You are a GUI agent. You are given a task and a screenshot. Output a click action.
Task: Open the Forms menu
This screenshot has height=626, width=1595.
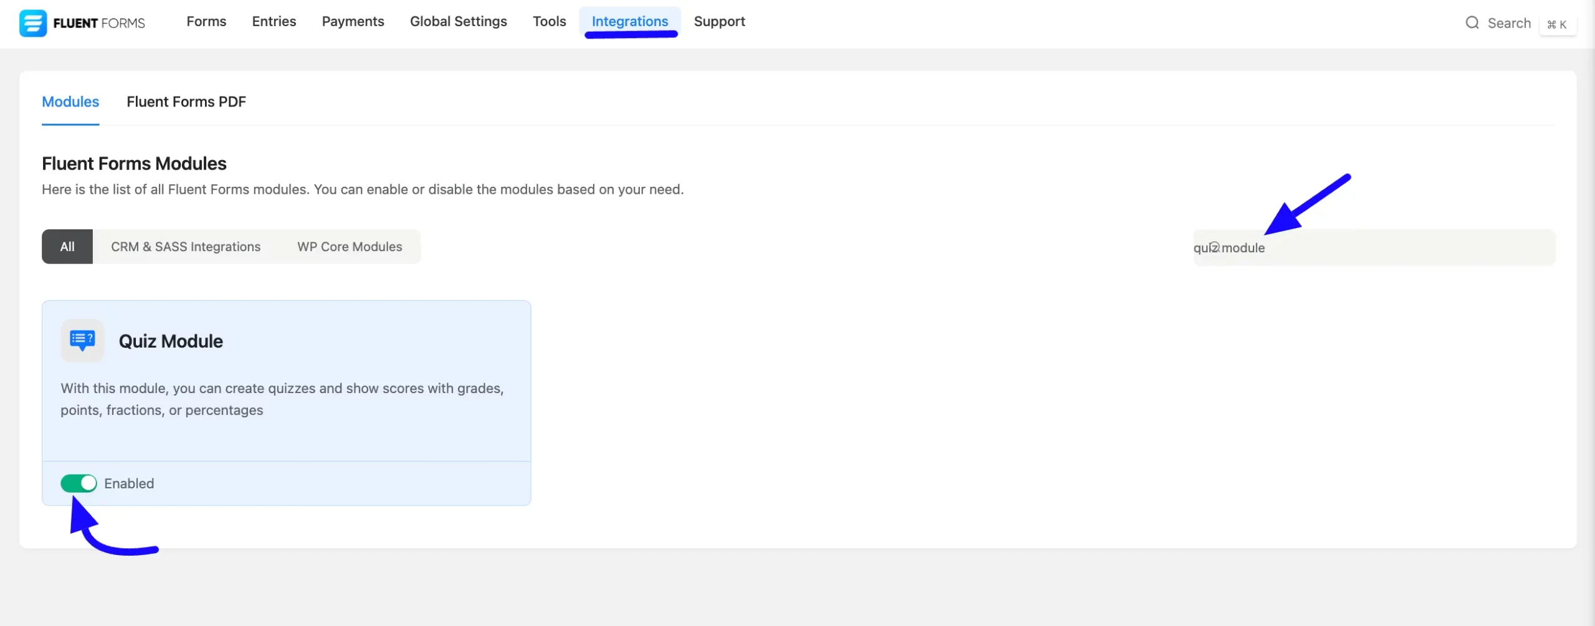(x=206, y=21)
